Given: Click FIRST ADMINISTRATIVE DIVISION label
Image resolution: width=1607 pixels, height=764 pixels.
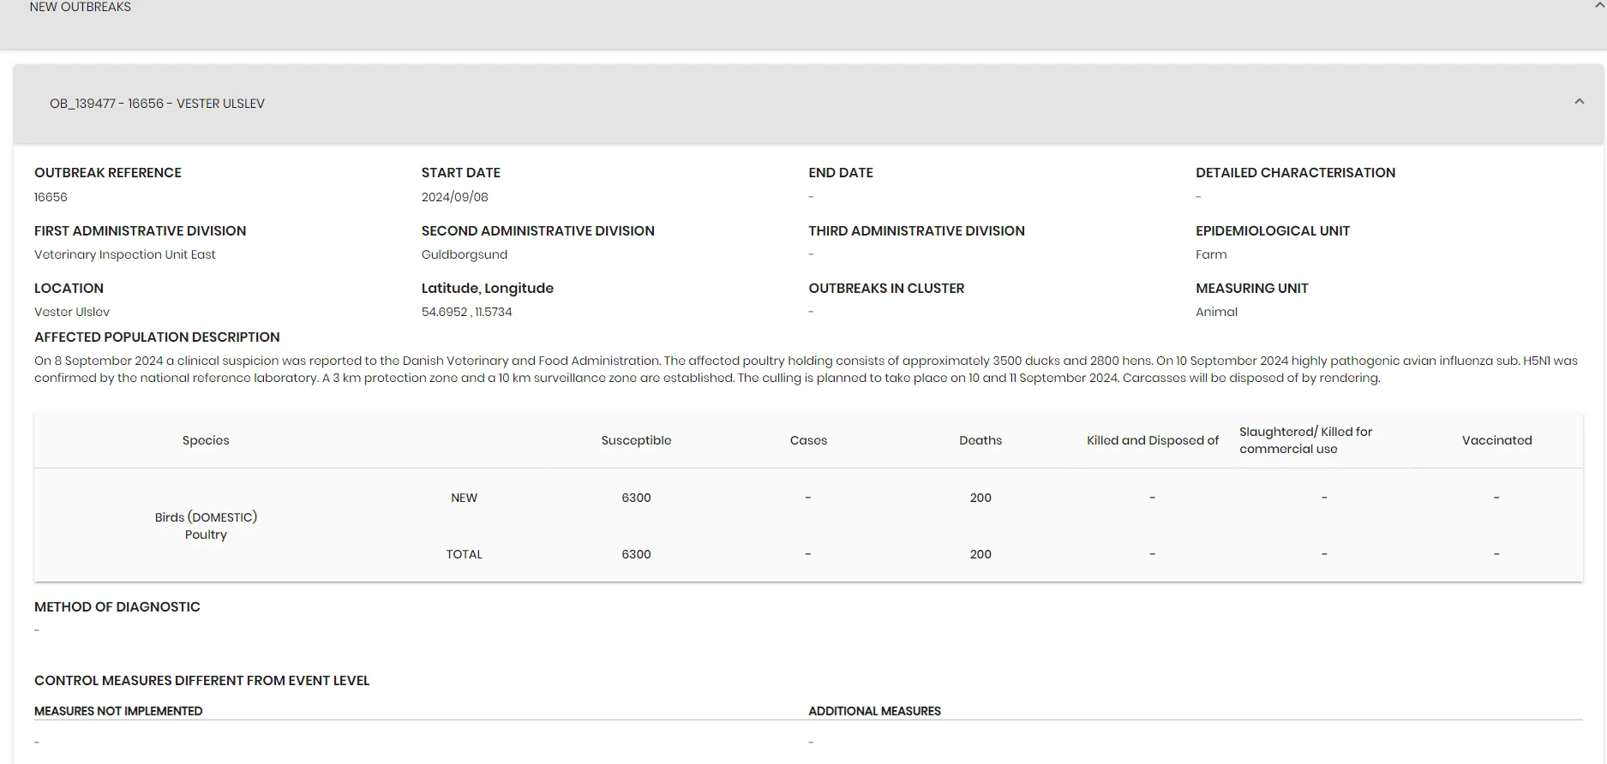Looking at the screenshot, I should (140, 231).
